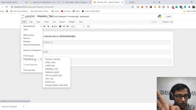
Task: Switch to Home Page browser tab
Action: (x=76, y=2)
